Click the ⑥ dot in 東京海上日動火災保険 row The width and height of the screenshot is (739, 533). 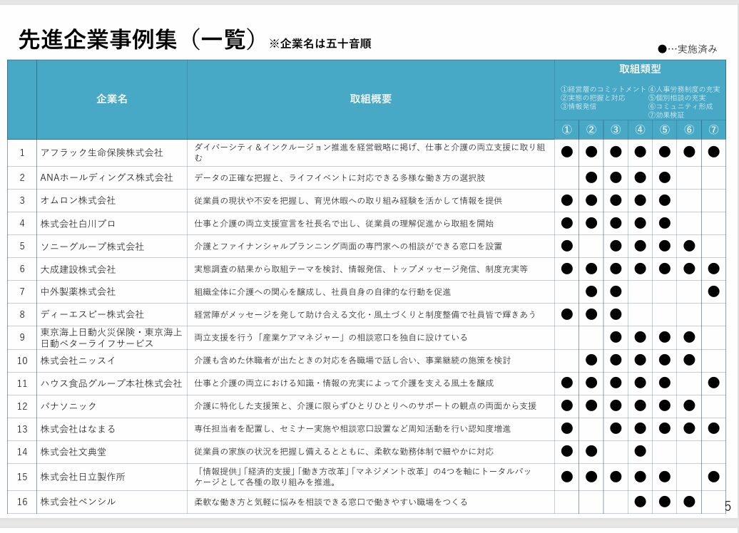[x=689, y=337]
